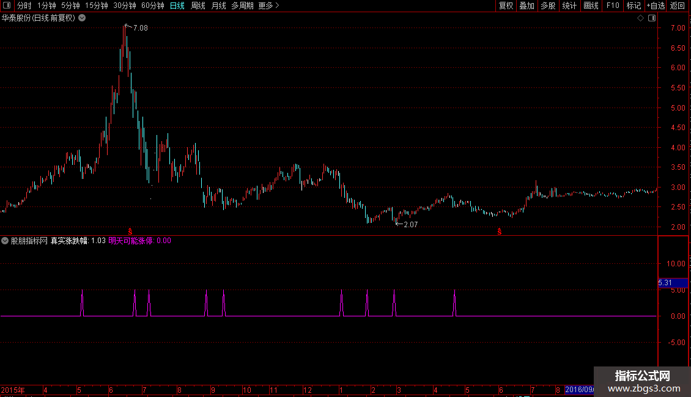Viewport: 691px width, 397px height.
Task: Activate 画线 drawing tools
Action: [x=591, y=5]
